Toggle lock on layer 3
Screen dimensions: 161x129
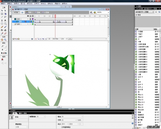point(30,22)
